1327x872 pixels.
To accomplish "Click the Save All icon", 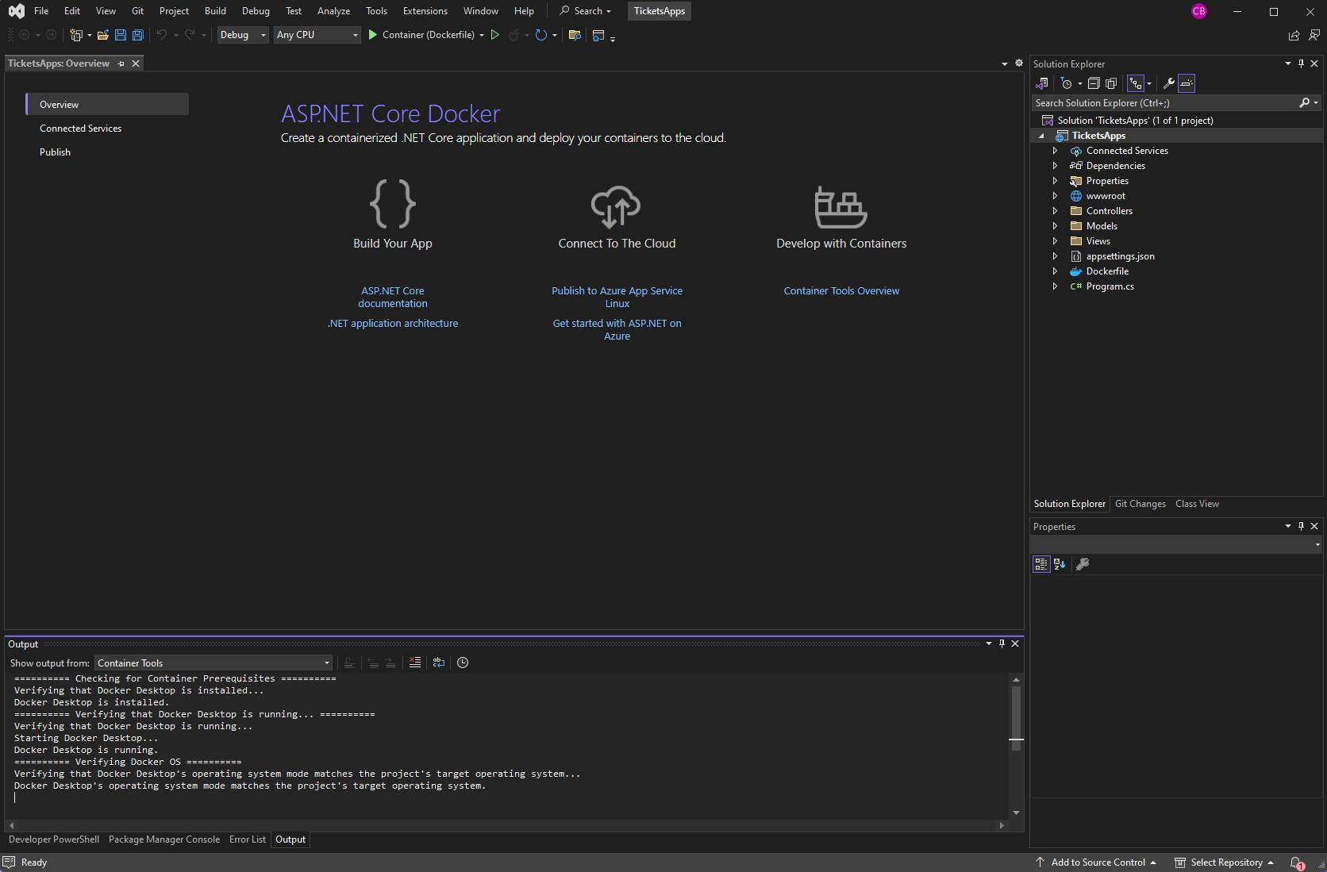I will coord(138,35).
